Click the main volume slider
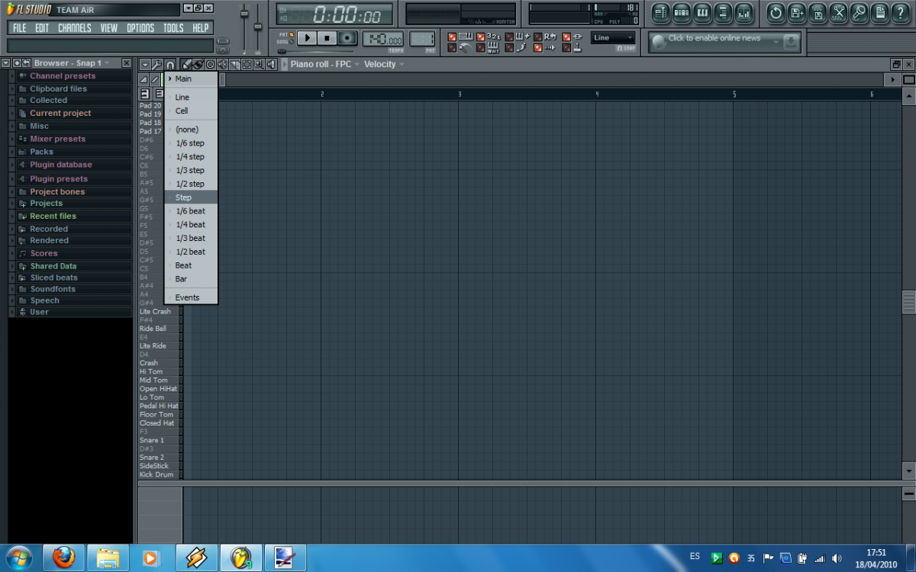Viewport: 916px width, 572px height. pyautogui.click(x=245, y=15)
